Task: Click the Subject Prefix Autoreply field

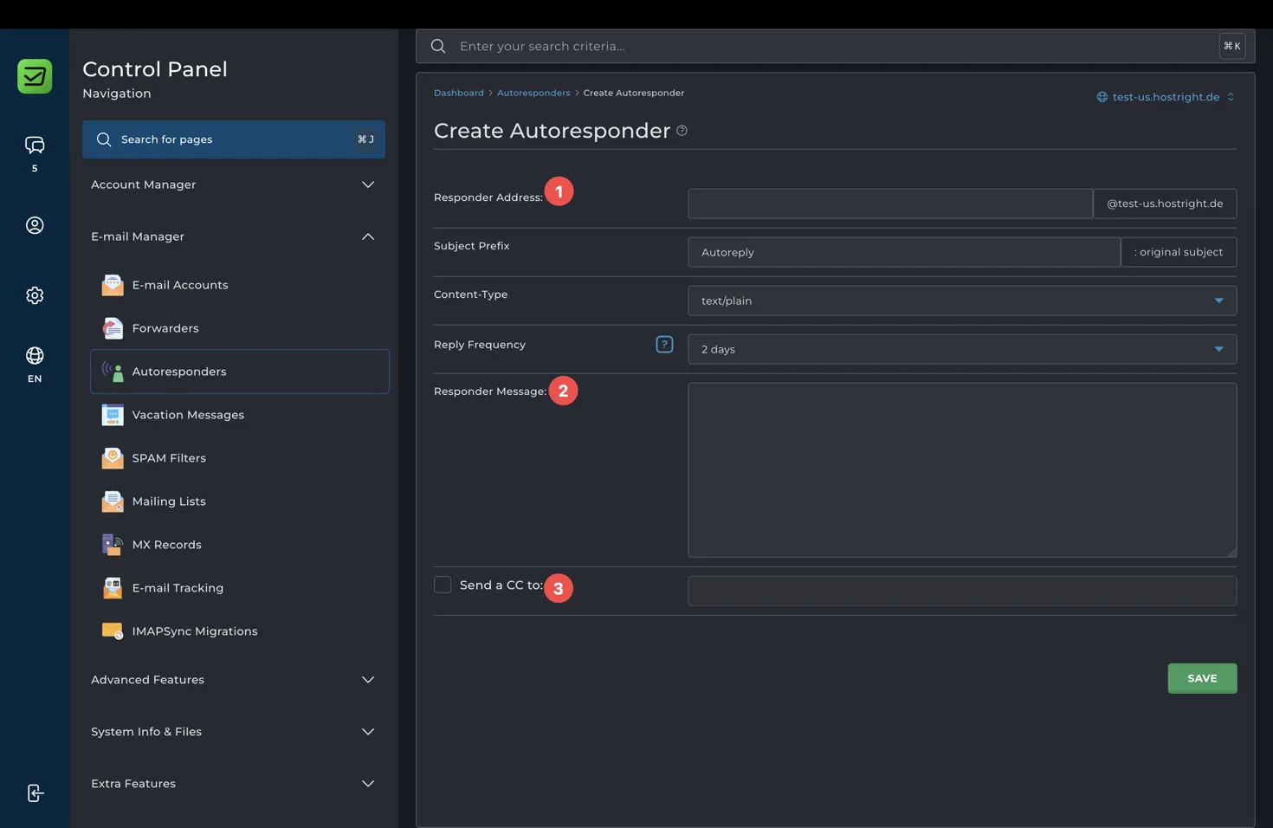Action: tap(904, 252)
